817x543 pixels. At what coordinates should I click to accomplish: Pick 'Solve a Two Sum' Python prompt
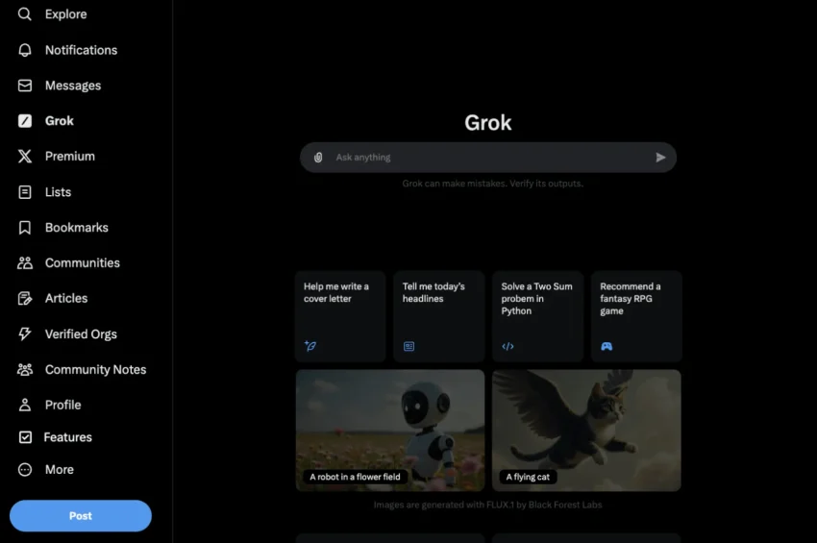[x=537, y=316]
